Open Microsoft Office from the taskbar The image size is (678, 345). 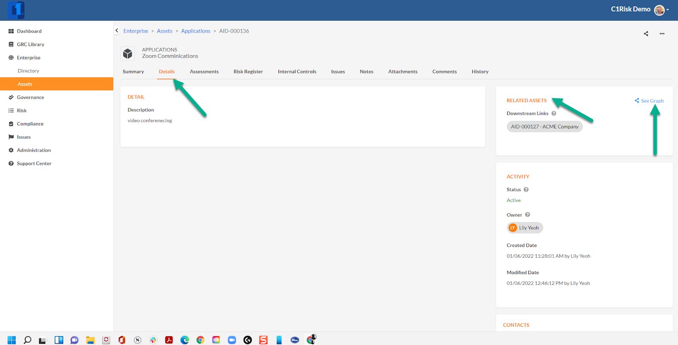[122, 340]
